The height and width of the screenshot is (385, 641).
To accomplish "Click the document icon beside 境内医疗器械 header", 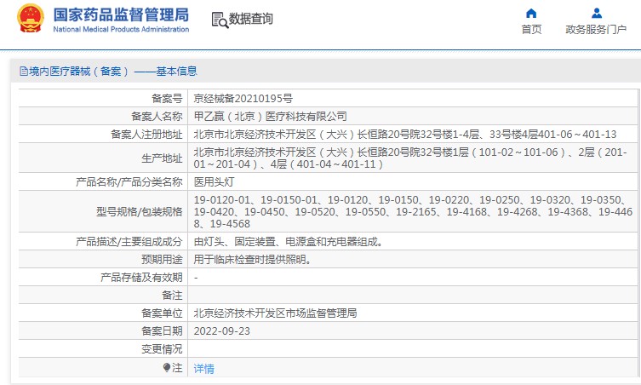I will [23, 72].
